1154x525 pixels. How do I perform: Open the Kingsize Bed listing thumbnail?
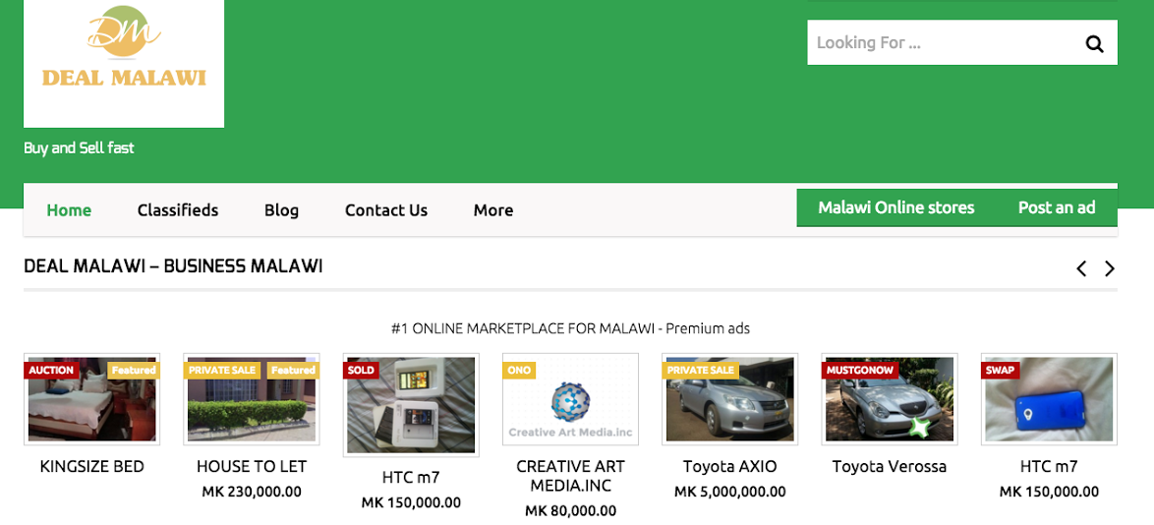click(x=91, y=399)
